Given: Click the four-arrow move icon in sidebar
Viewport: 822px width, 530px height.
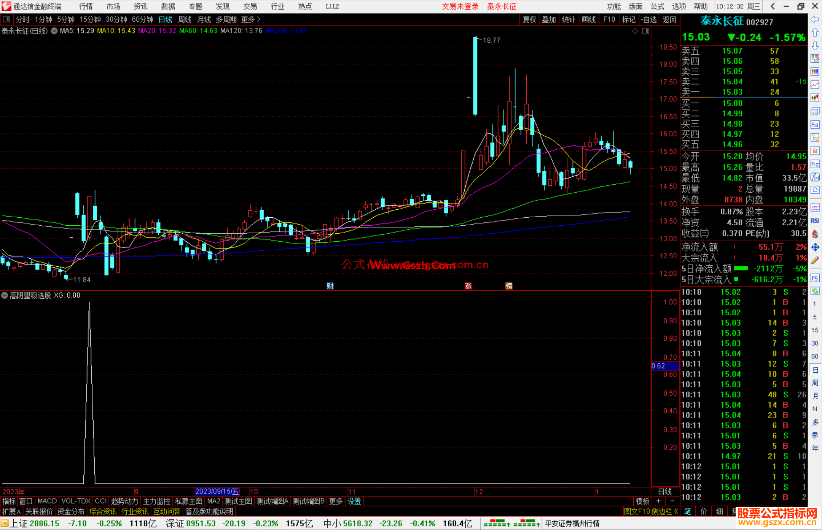Looking at the screenshot, I should [x=815, y=247].
